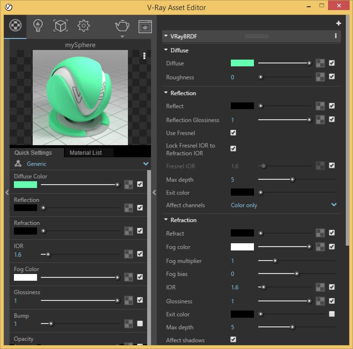Click Quick Settings Glossiness texture slot
Screen dimensions: 353x349
click(128, 300)
